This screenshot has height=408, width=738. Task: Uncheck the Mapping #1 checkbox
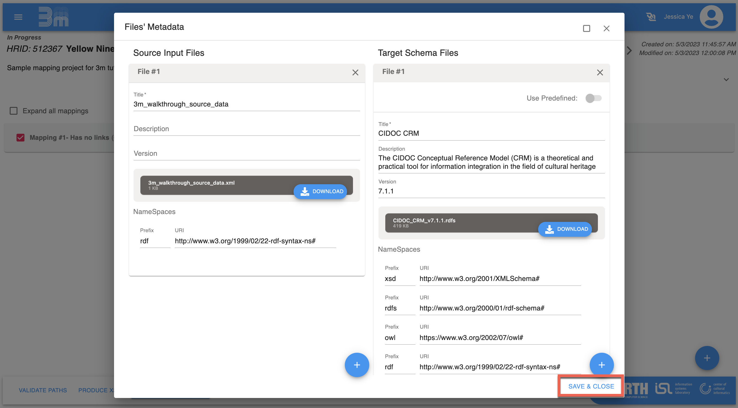(x=20, y=138)
